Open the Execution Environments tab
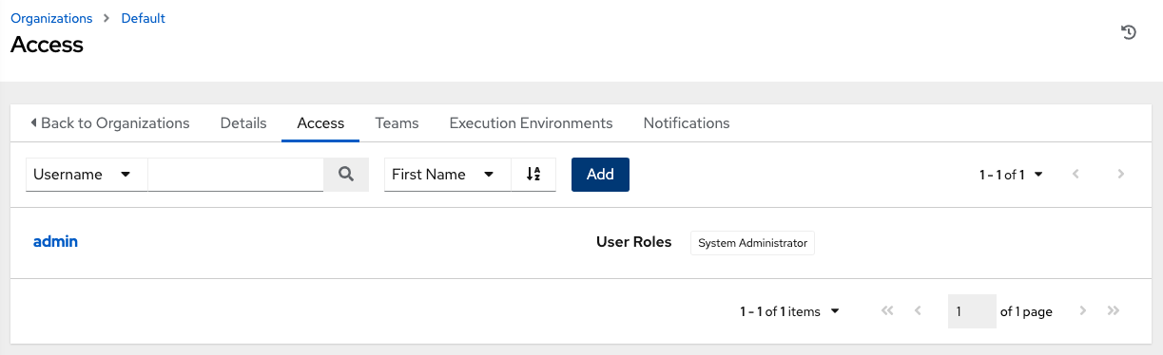Screen dimensions: 1163x355 pos(531,123)
